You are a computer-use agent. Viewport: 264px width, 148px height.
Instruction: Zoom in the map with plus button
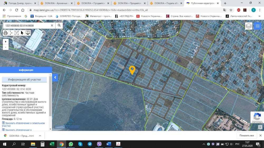pyautogui.click(x=6, y=42)
